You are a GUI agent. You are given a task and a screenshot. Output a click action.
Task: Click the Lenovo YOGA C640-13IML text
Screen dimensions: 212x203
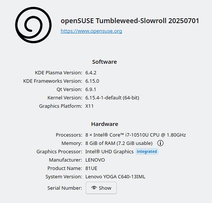[x=115, y=177]
